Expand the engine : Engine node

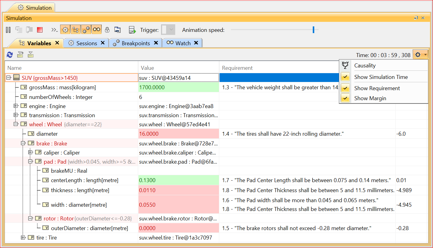coord(16,106)
